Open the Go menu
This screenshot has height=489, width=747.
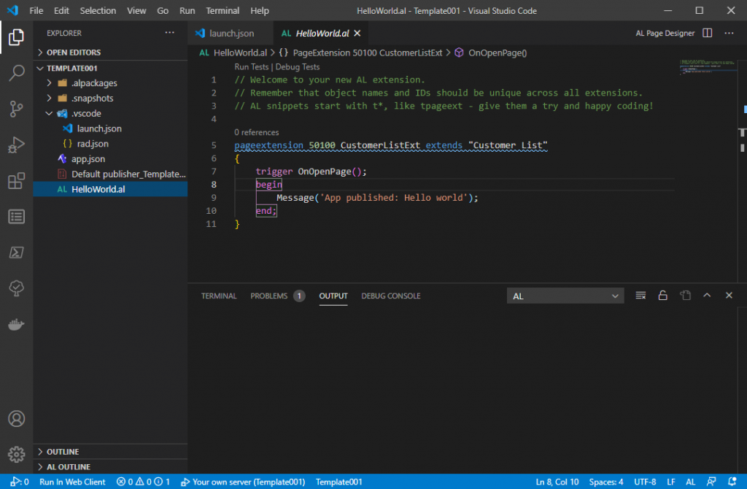(163, 10)
